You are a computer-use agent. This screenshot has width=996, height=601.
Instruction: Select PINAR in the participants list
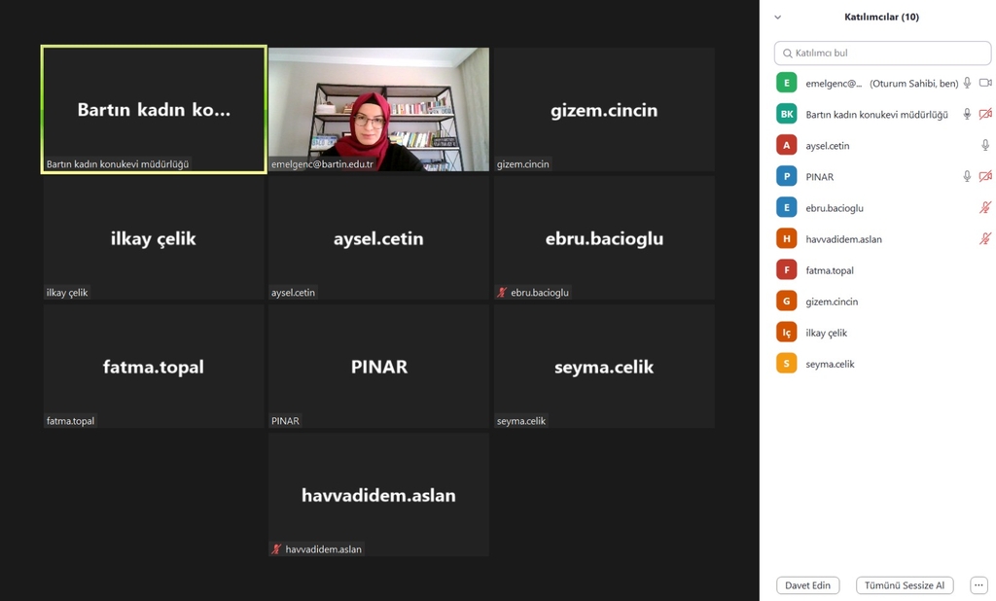click(820, 177)
